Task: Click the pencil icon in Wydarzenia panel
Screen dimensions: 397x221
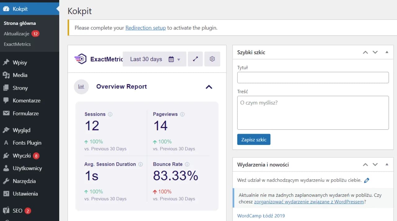Action: (x=367, y=180)
